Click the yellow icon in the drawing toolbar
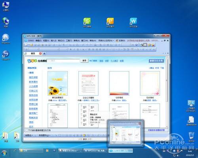198x158 pixels. [84, 135]
